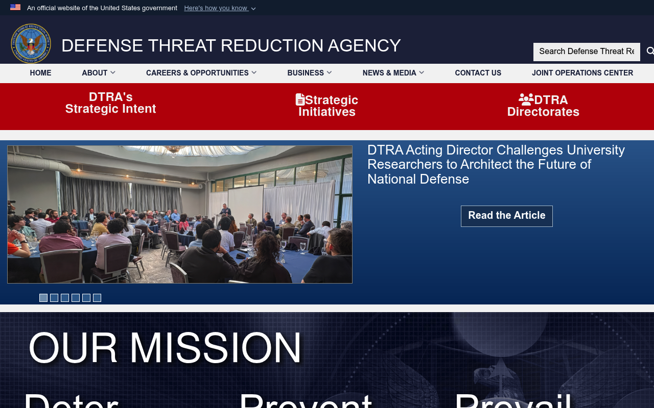
Task: Open the Contact Us page
Action: 478,73
